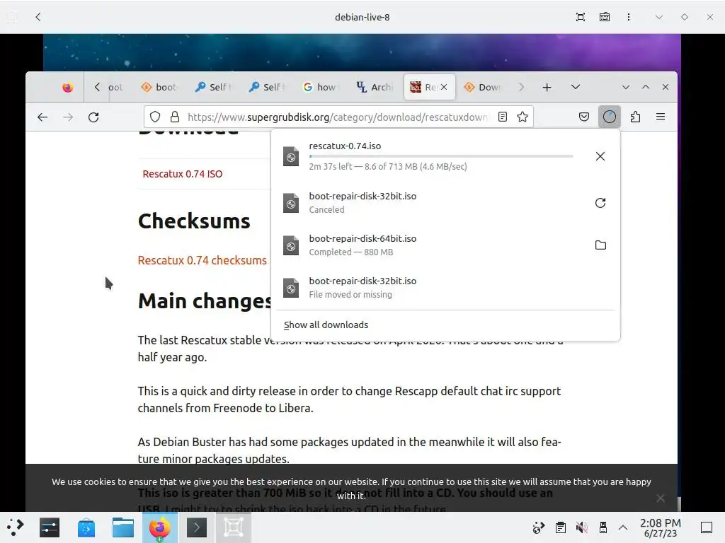Viewport: 725px width, 543px height.
Task: Switch to the Google how tab
Action: [x=320, y=87]
